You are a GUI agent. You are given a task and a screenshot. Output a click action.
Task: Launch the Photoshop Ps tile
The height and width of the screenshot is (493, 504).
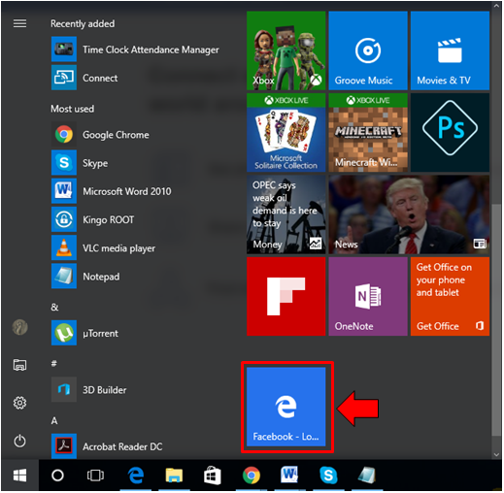click(x=451, y=133)
